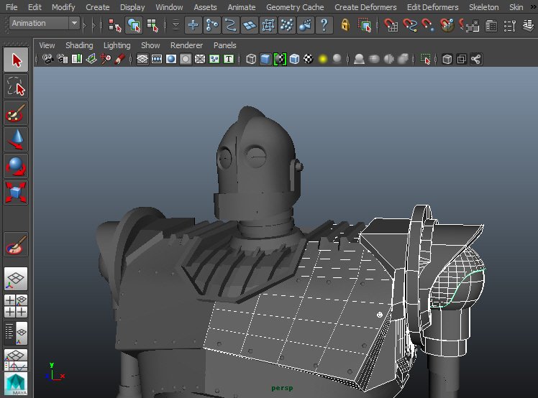The image size is (538, 398).
Task: Activate the Scale tool cube icon
Action: click(16, 193)
